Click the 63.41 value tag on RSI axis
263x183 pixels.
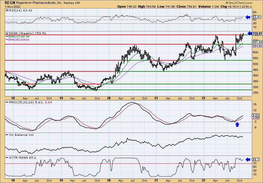(257, 17)
